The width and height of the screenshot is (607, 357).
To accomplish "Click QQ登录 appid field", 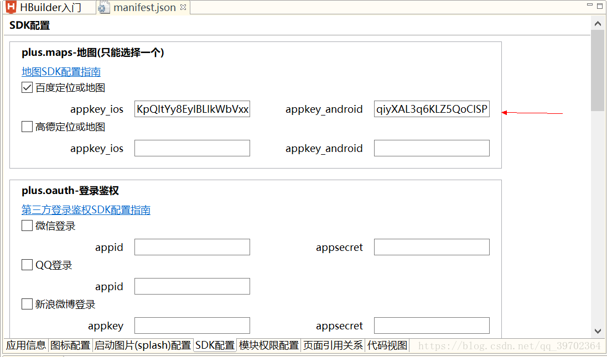I will [x=192, y=286].
